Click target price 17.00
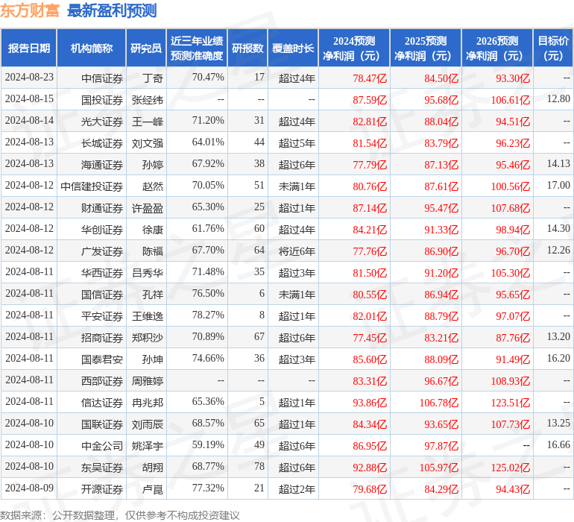Viewport: 574px width, 522px height. click(558, 185)
